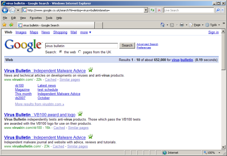Open the Mail link
The width and height of the screenshot is (227, 156).
74,32
